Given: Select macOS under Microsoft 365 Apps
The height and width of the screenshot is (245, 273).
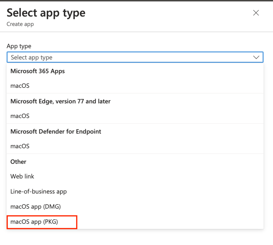Looking at the screenshot, I should (20, 86).
